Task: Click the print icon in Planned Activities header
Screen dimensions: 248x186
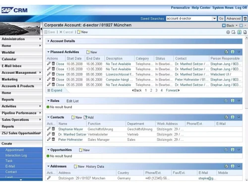Action: click(x=226, y=52)
